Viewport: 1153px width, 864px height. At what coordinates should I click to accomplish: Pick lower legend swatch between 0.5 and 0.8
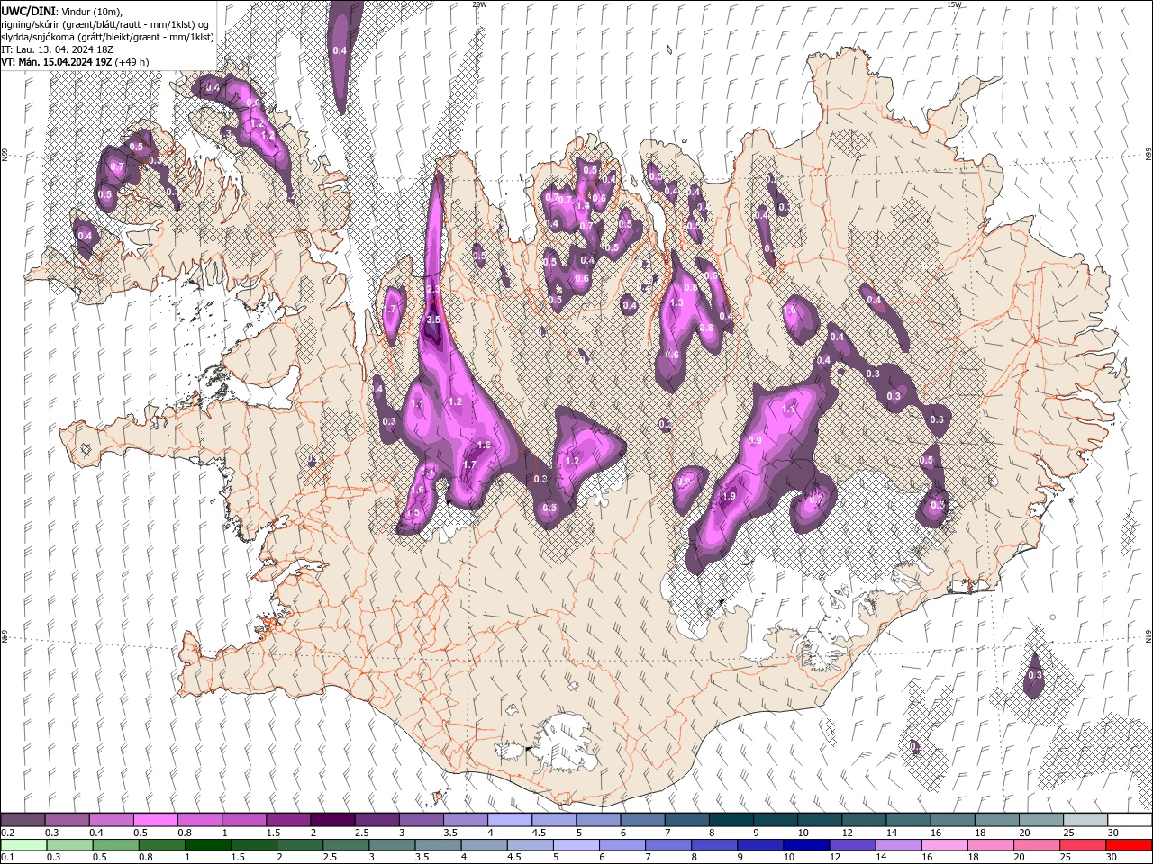click(x=162, y=845)
